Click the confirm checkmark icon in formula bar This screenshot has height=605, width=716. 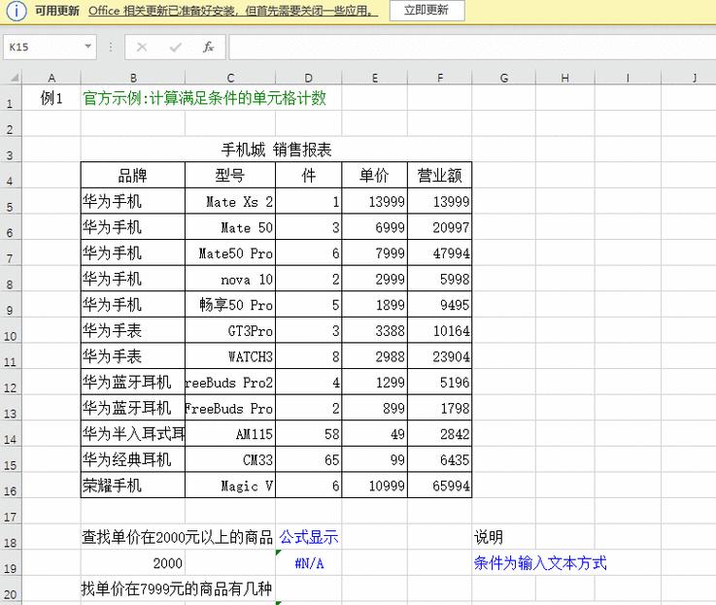point(175,47)
